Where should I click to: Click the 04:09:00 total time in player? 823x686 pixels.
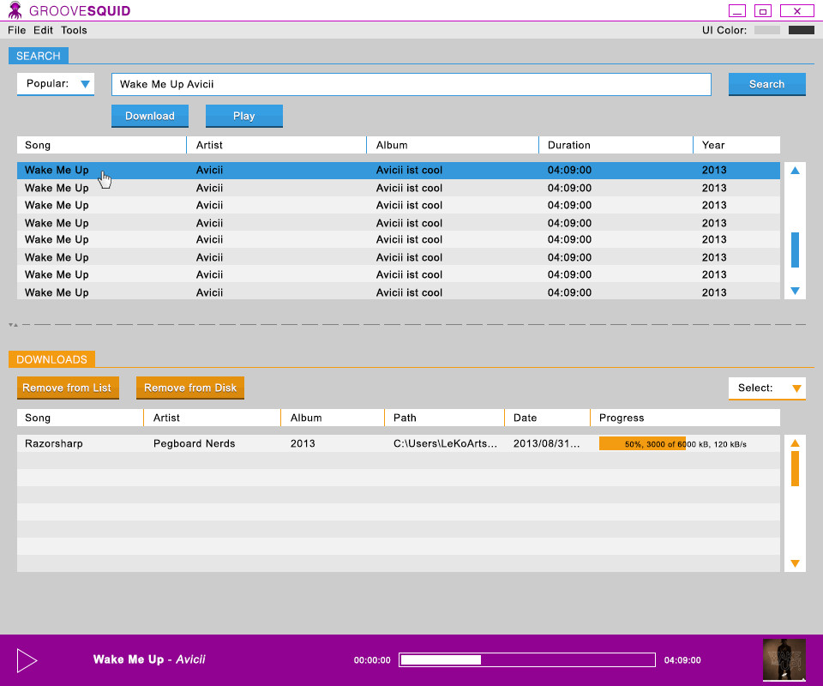pyautogui.click(x=682, y=660)
